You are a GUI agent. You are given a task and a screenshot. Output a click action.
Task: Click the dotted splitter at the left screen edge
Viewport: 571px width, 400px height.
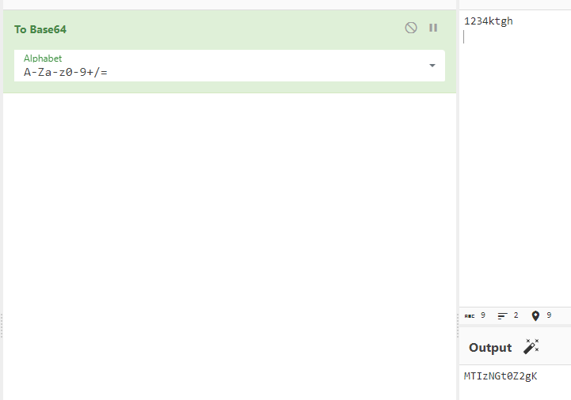coord(2,326)
